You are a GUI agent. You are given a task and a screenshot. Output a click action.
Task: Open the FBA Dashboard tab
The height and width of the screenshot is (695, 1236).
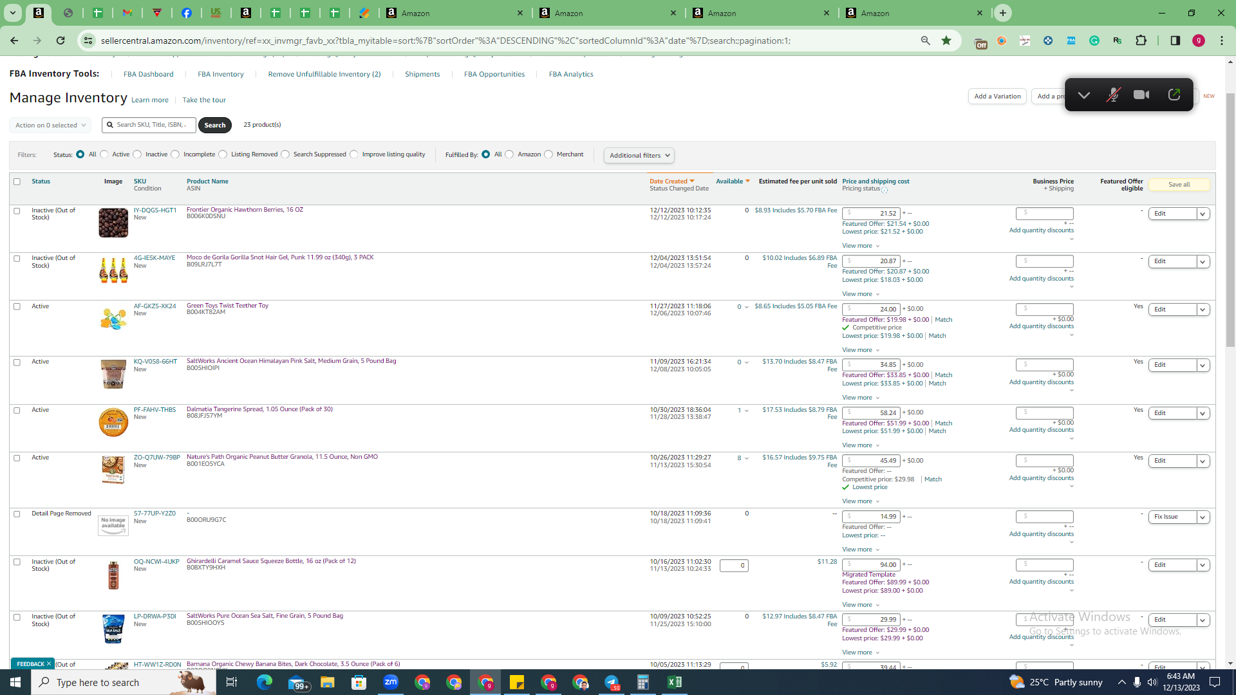(x=148, y=74)
